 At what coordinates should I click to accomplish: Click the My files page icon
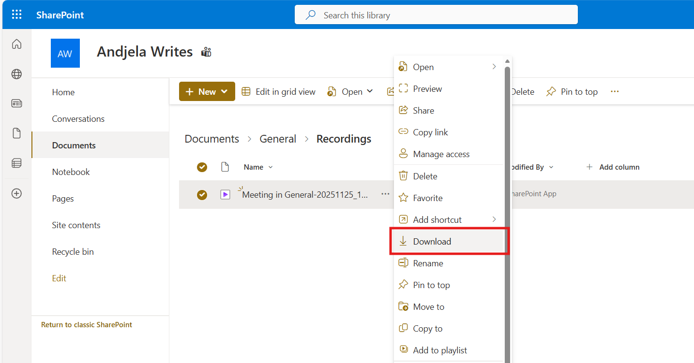(16, 133)
